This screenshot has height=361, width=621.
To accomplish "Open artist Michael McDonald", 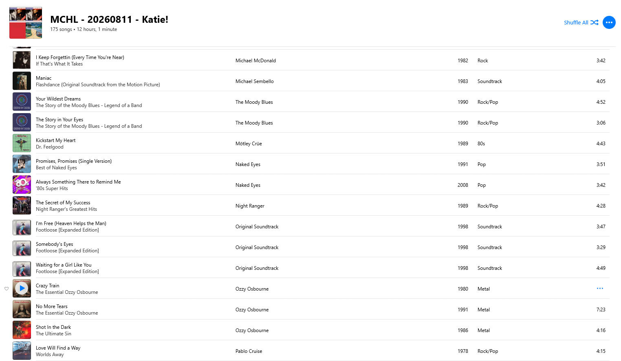I will (x=255, y=61).
